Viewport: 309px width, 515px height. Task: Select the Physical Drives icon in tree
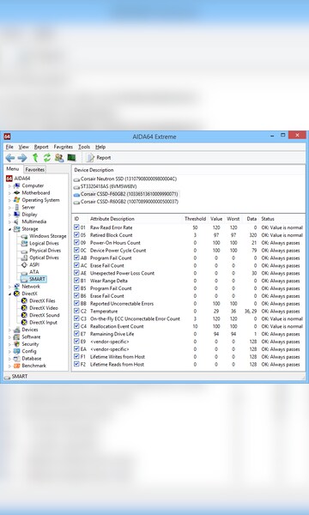[24, 251]
